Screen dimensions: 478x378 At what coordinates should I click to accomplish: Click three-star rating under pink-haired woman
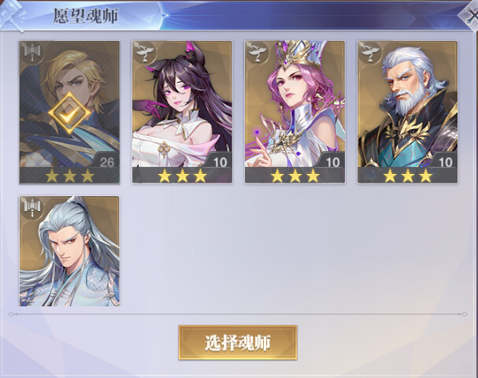tap(295, 176)
